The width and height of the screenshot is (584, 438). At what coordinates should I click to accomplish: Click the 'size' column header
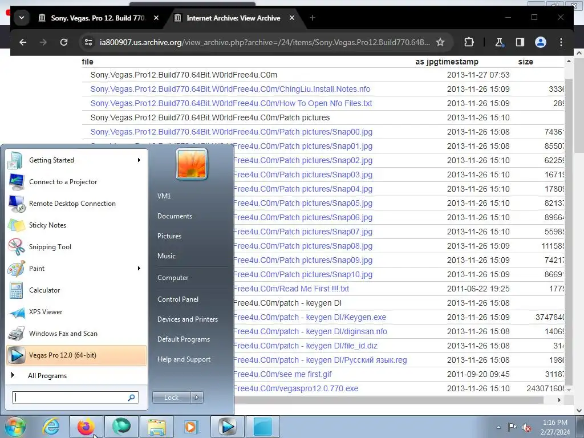click(525, 62)
